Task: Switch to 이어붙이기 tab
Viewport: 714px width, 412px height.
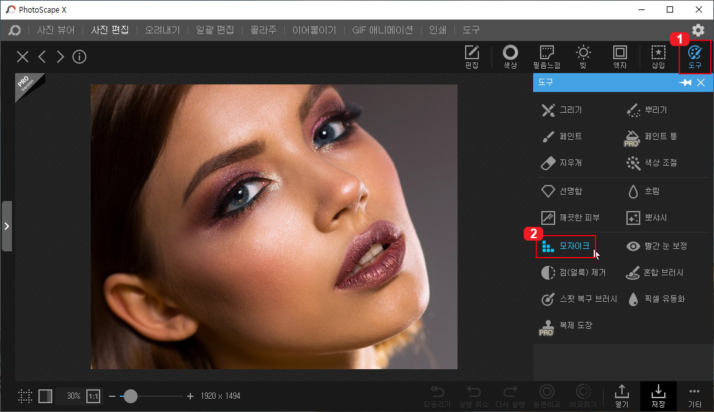Action: (314, 30)
